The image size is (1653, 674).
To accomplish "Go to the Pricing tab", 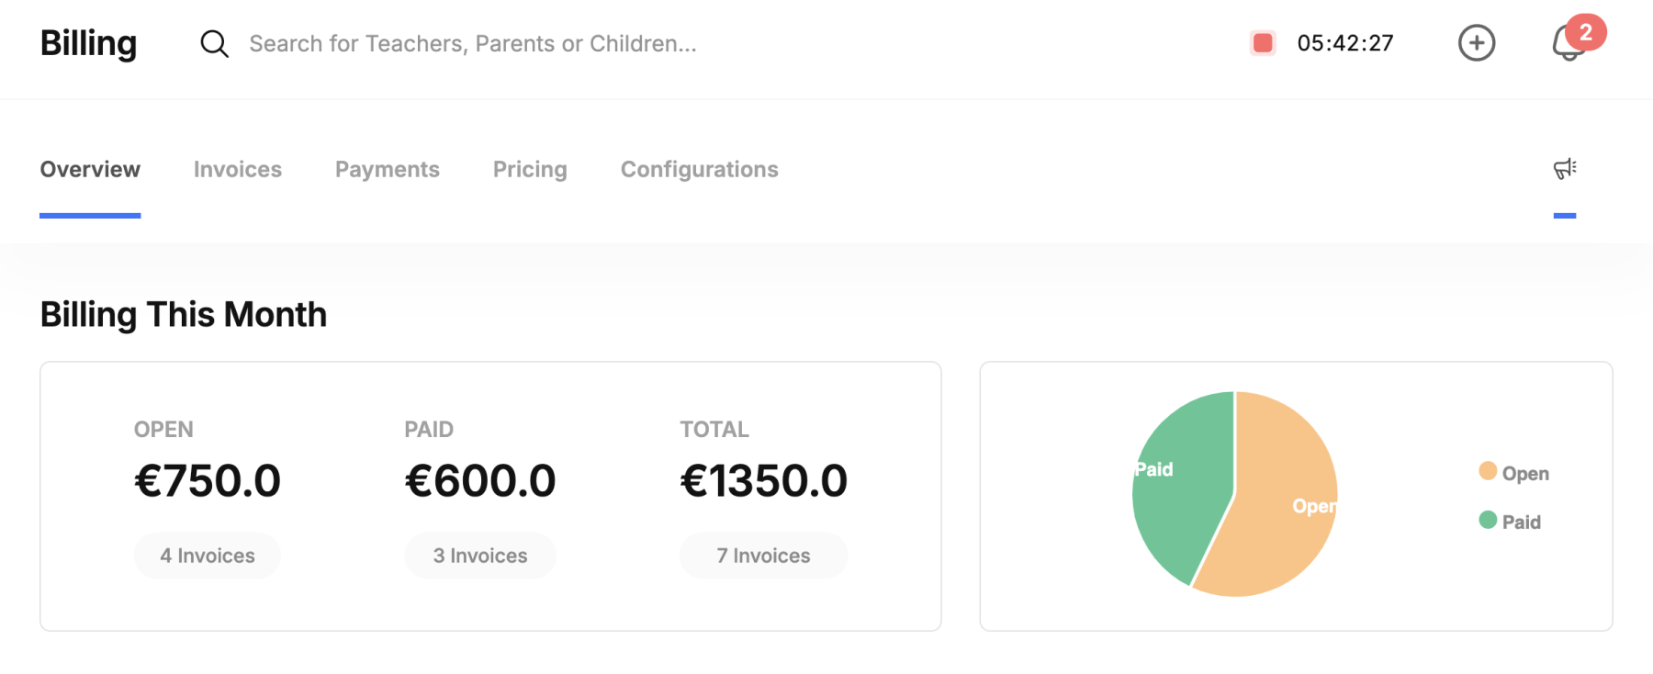I will tap(530, 169).
